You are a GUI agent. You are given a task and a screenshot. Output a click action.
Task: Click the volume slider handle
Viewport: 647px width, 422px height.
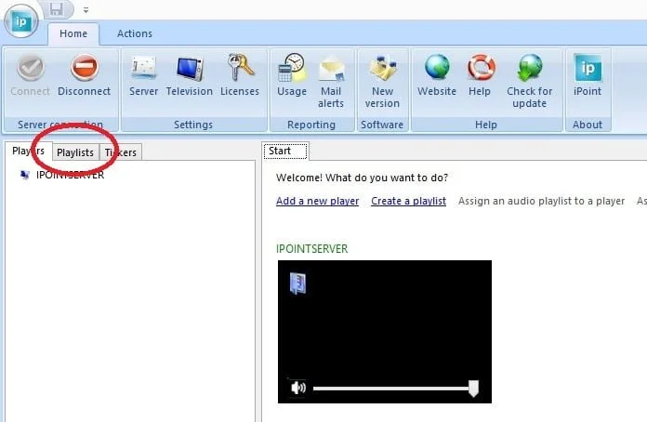(x=474, y=389)
